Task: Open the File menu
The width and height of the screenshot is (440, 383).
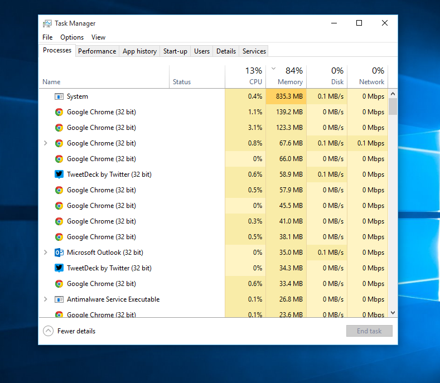Action: click(47, 37)
